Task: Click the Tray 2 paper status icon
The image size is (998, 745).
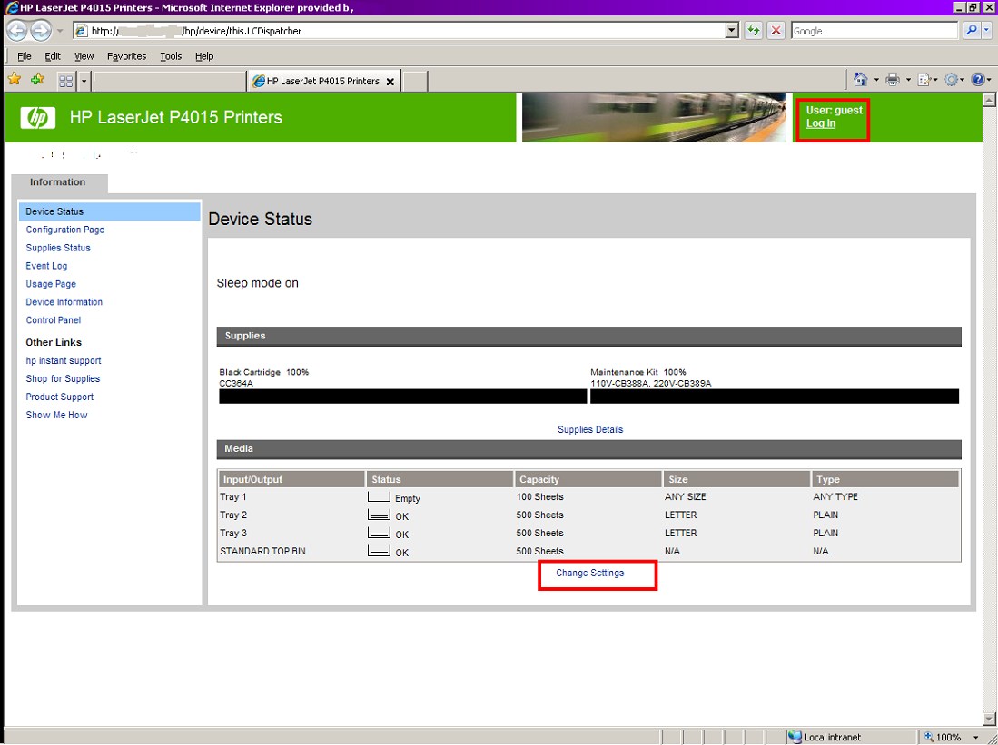Action: tap(379, 515)
